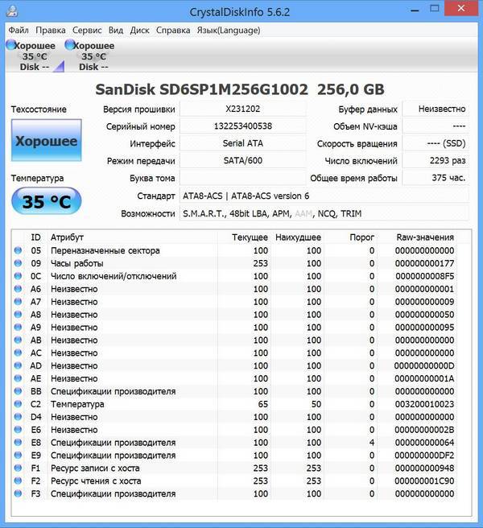Click the Число включений value 2293 раз
Screen dimensions: 483x528
(x=436, y=161)
